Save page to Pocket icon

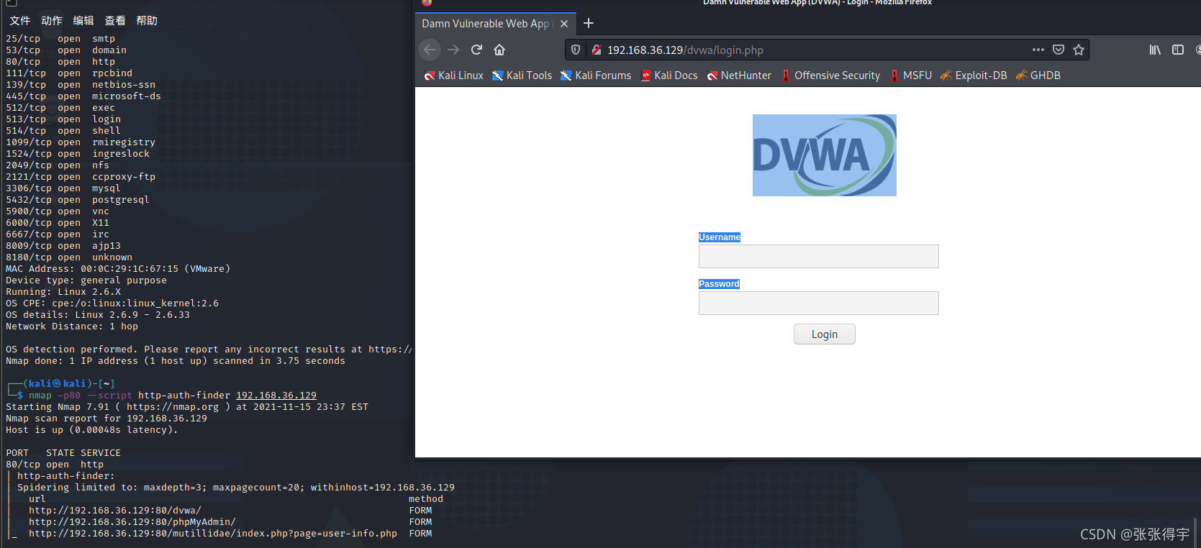[x=1059, y=50]
